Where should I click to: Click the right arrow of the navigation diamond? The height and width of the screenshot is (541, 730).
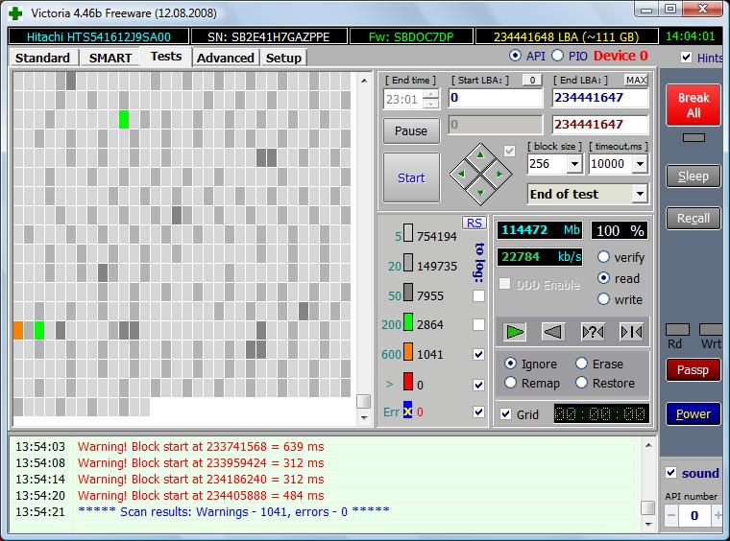point(499,174)
